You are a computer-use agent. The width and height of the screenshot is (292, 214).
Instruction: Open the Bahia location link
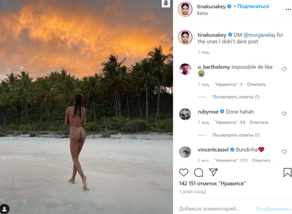click(202, 13)
